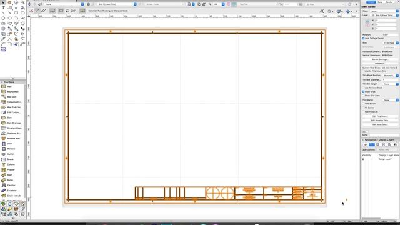The width and height of the screenshot is (400, 225).
Task: Click the Title Blk Scale Factor field
Action: click(x=390, y=80)
